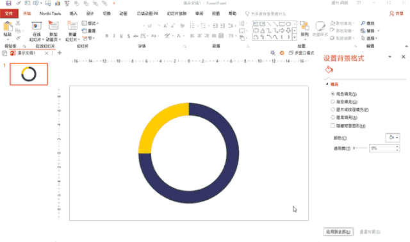Open the Nordri Tools ribbon tab

[50, 13]
